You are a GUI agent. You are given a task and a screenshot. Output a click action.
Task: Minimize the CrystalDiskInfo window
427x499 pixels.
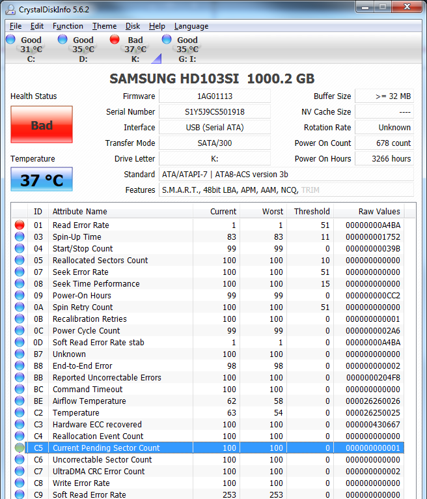coord(365,7)
